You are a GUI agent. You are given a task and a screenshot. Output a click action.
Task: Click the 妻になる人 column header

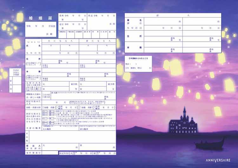97,41
